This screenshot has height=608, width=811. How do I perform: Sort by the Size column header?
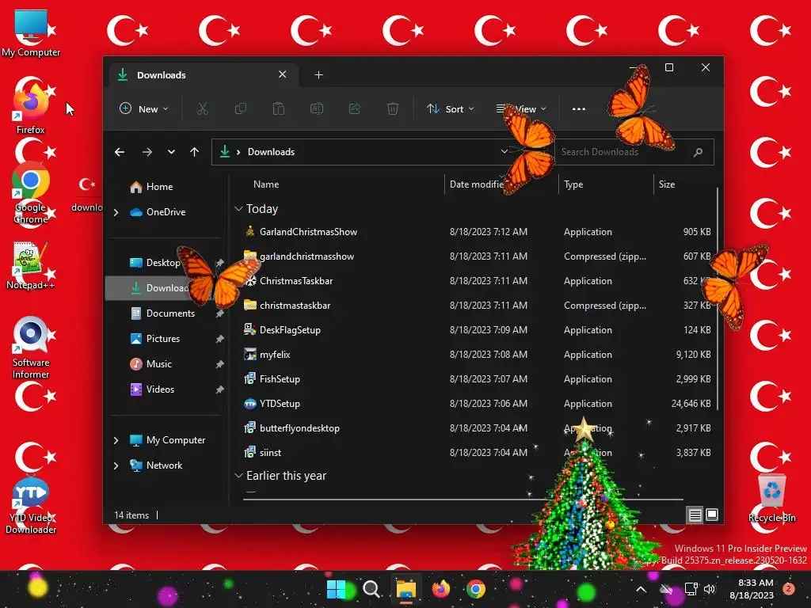point(666,184)
